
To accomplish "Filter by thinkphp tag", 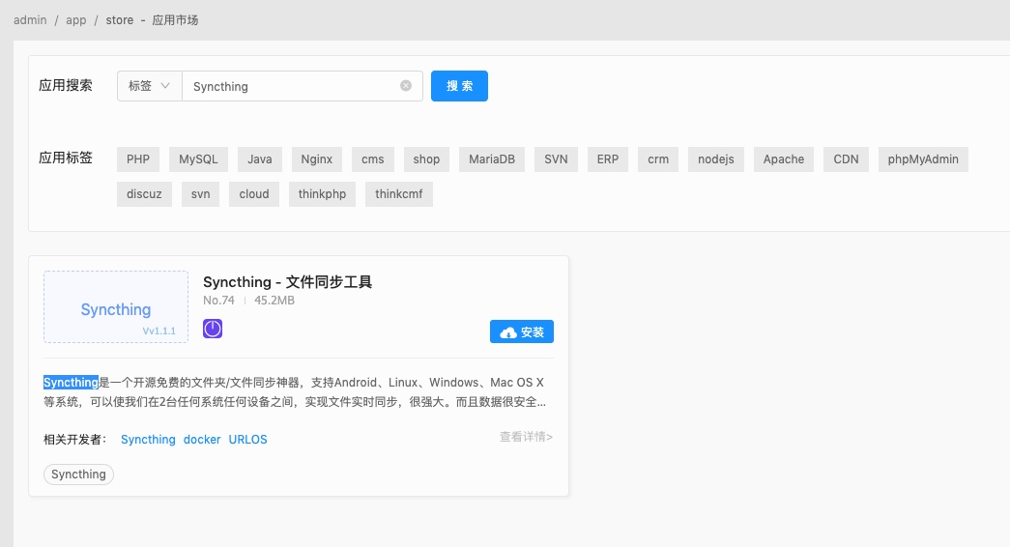I will [x=322, y=194].
